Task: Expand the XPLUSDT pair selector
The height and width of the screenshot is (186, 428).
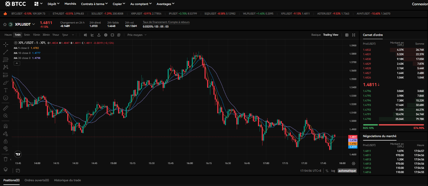Action: tap(33, 24)
